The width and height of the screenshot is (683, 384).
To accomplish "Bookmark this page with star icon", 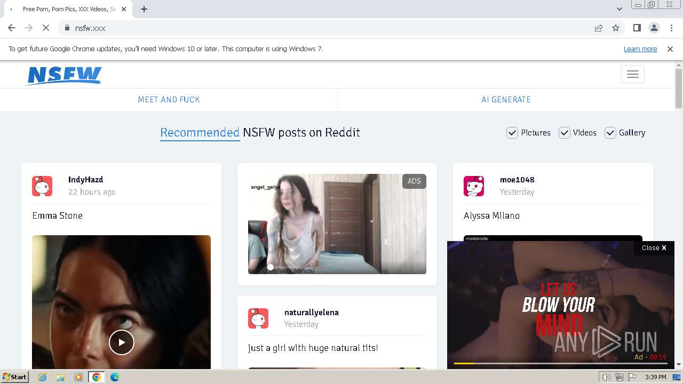I will (x=616, y=28).
